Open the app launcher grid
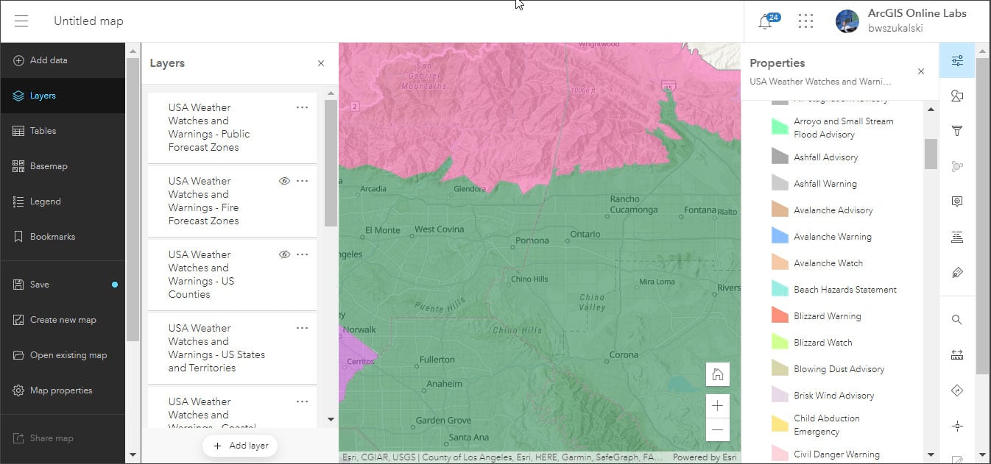The image size is (991, 464). pyautogui.click(x=805, y=21)
